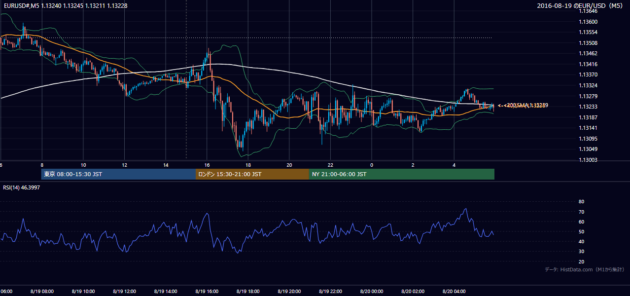The width and height of the screenshot is (630, 296).
Task: Click the 8/19 18:00 bottom time label
Action: (248, 292)
